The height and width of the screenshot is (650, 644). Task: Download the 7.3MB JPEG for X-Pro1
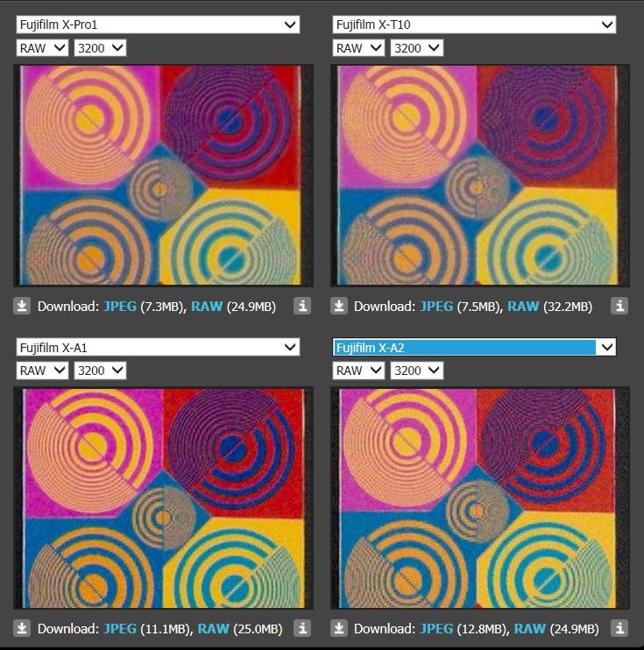[120, 307]
